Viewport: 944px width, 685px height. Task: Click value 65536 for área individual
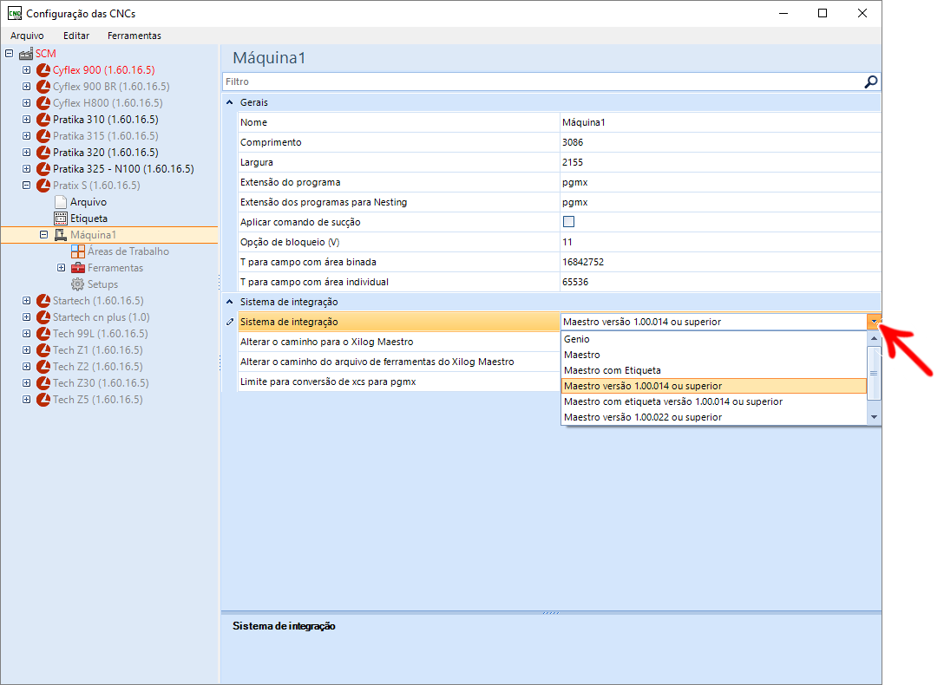[x=720, y=282]
